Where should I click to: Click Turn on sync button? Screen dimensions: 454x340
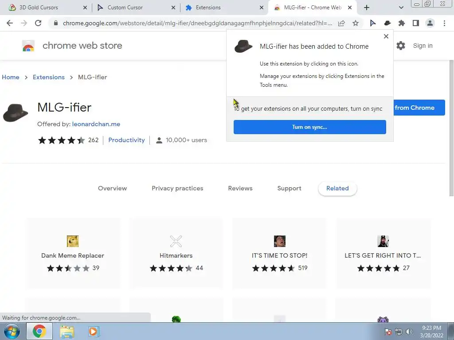(310, 127)
